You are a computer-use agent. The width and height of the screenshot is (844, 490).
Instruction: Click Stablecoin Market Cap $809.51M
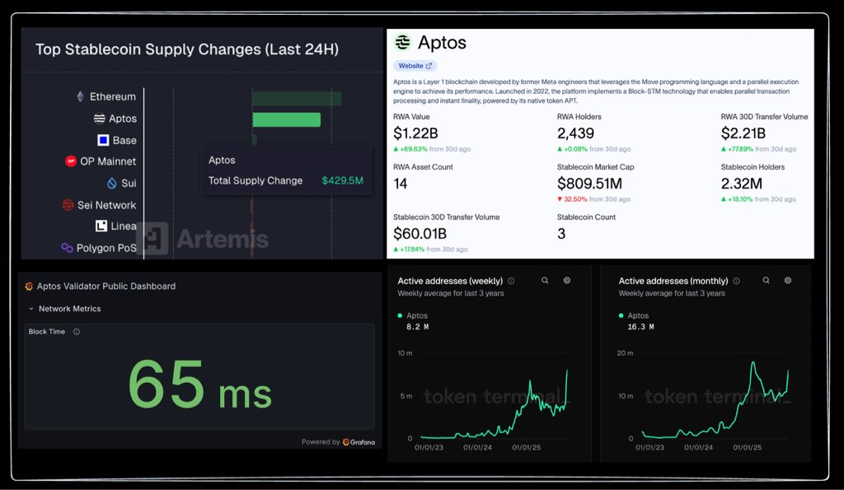589,184
